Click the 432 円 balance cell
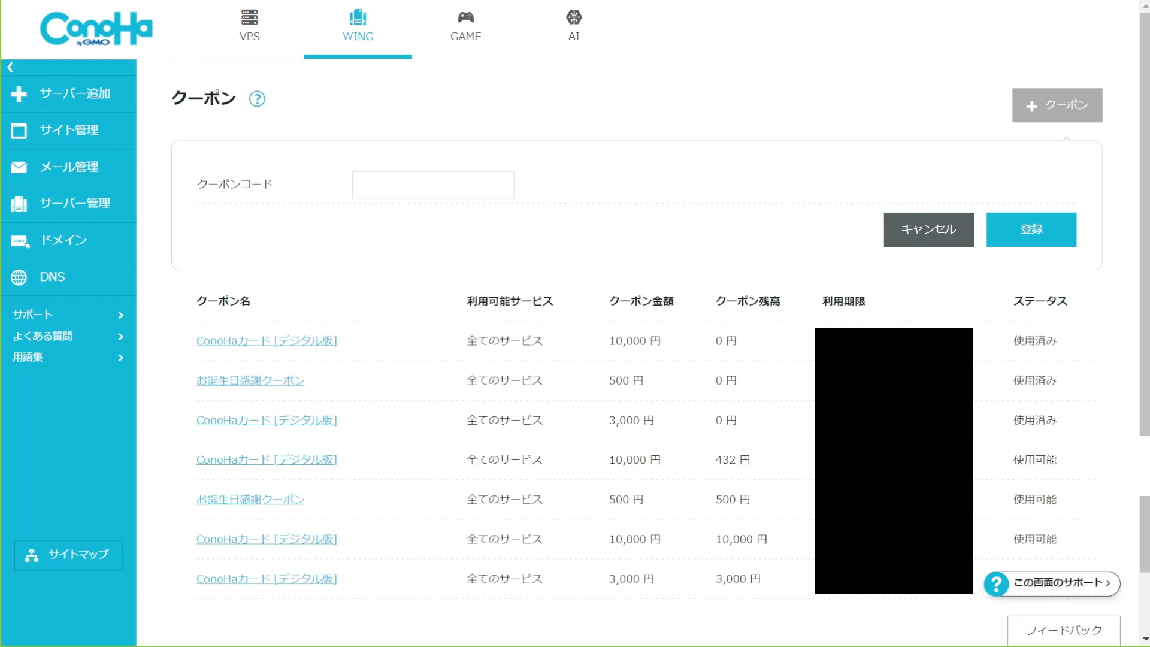This screenshot has height=647, width=1150. pyautogui.click(x=733, y=459)
